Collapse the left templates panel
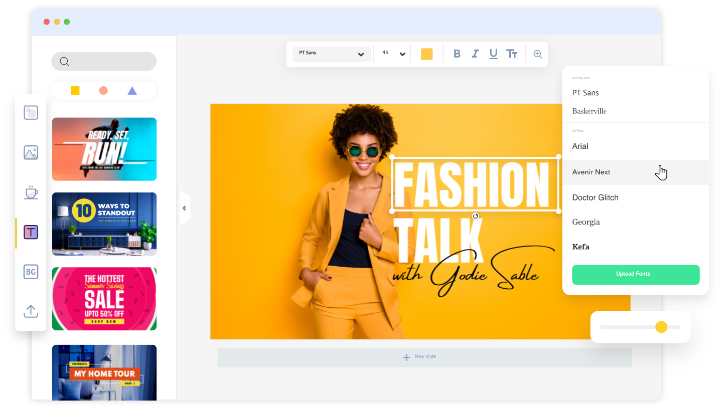The height and width of the screenshot is (410, 724). pyautogui.click(x=184, y=208)
